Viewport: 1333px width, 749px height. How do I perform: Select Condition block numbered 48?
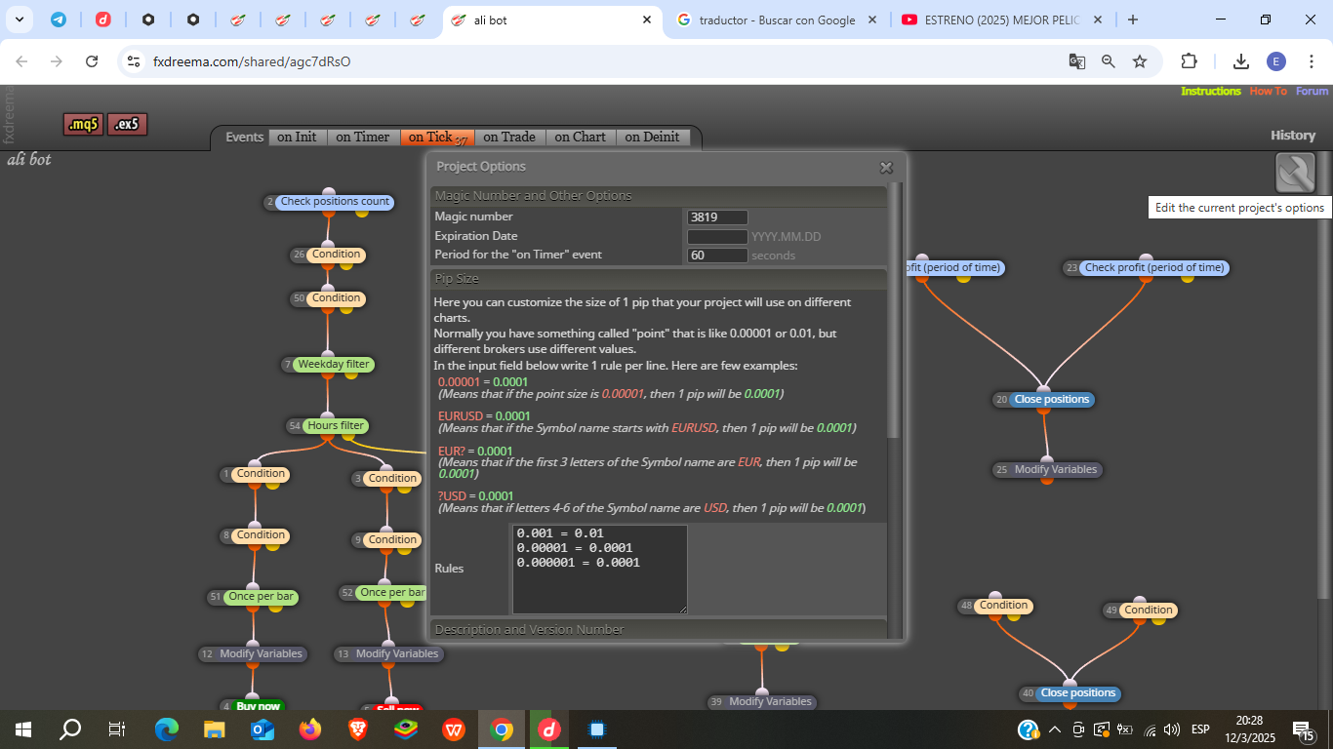1003,606
